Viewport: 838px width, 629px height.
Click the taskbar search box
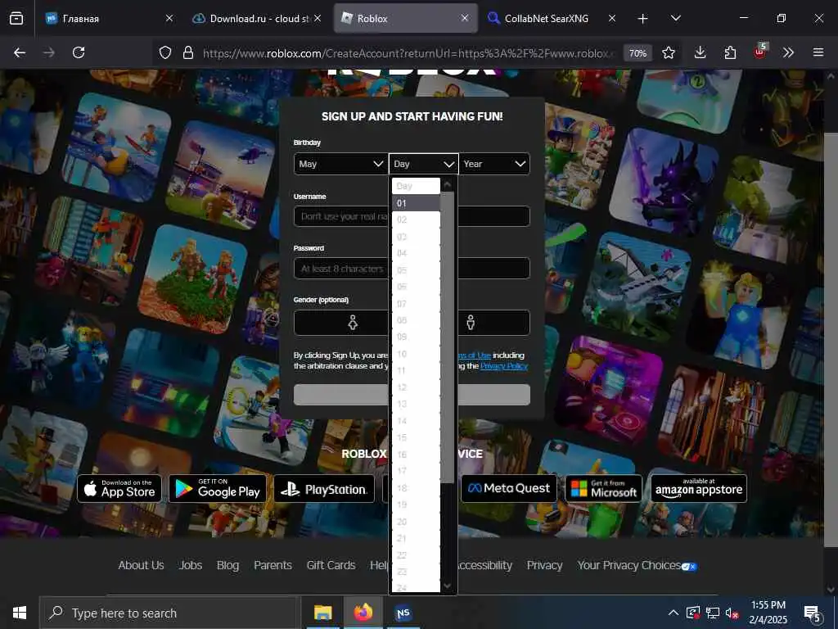point(169,613)
